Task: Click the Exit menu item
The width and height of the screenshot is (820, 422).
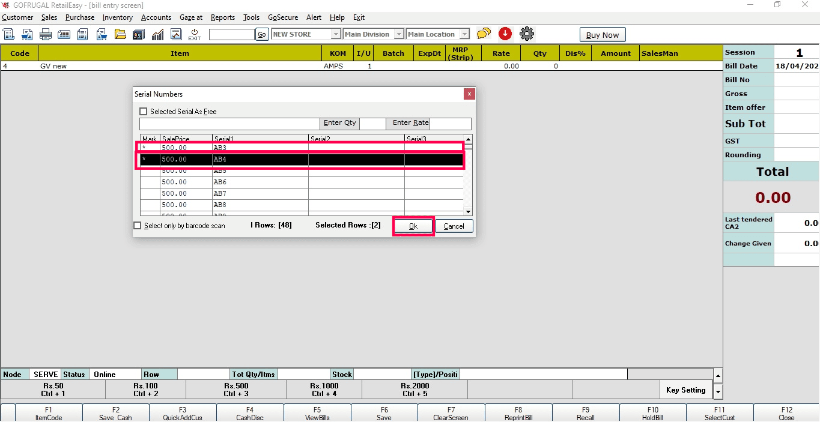Action: tap(359, 17)
